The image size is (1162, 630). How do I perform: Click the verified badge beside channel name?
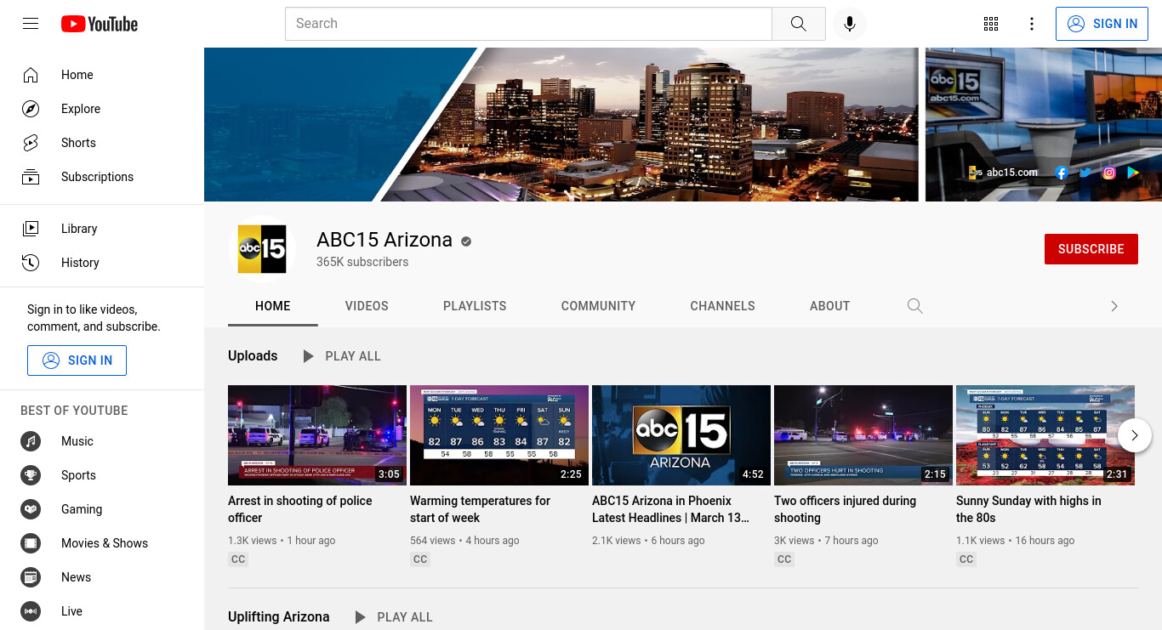pos(466,241)
